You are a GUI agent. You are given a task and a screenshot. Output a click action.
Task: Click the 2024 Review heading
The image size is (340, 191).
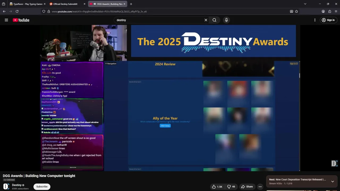coord(165,64)
